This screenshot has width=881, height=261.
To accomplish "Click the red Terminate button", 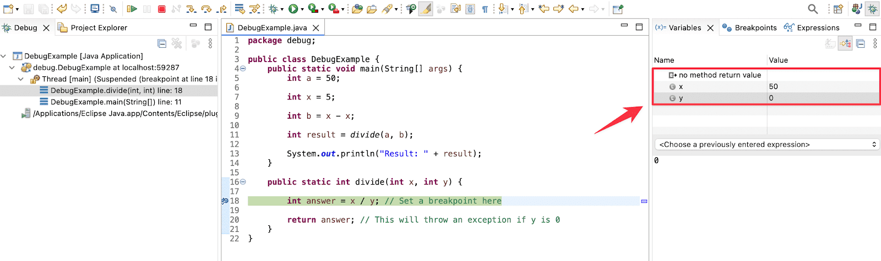I will 161,9.
